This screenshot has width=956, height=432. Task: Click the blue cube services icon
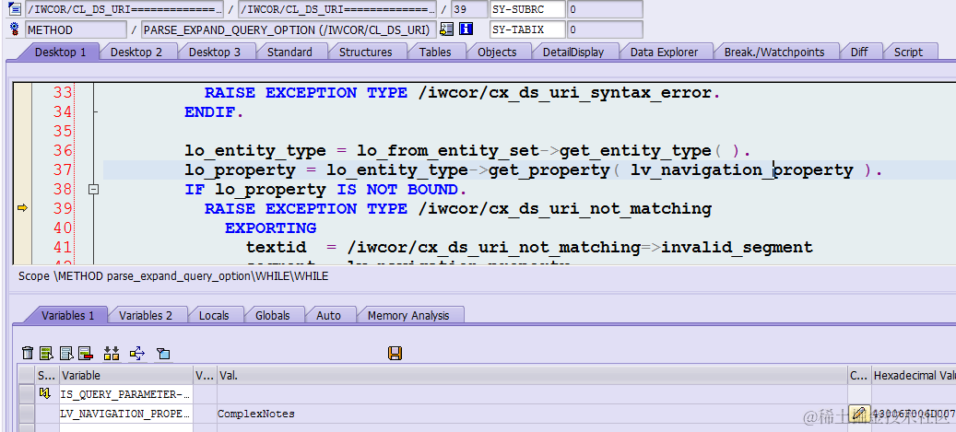tap(163, 354)
